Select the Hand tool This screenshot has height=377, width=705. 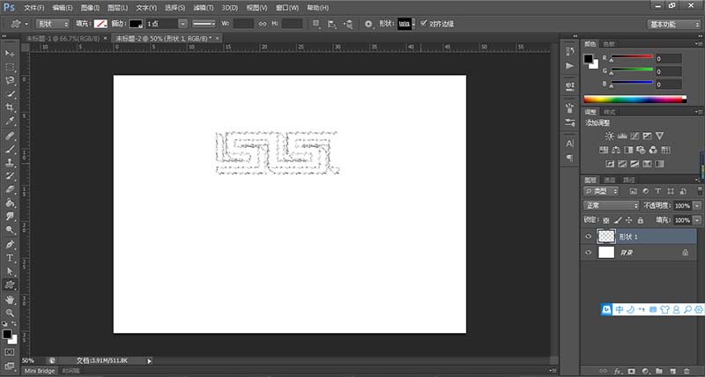click(x=10, y=299)
